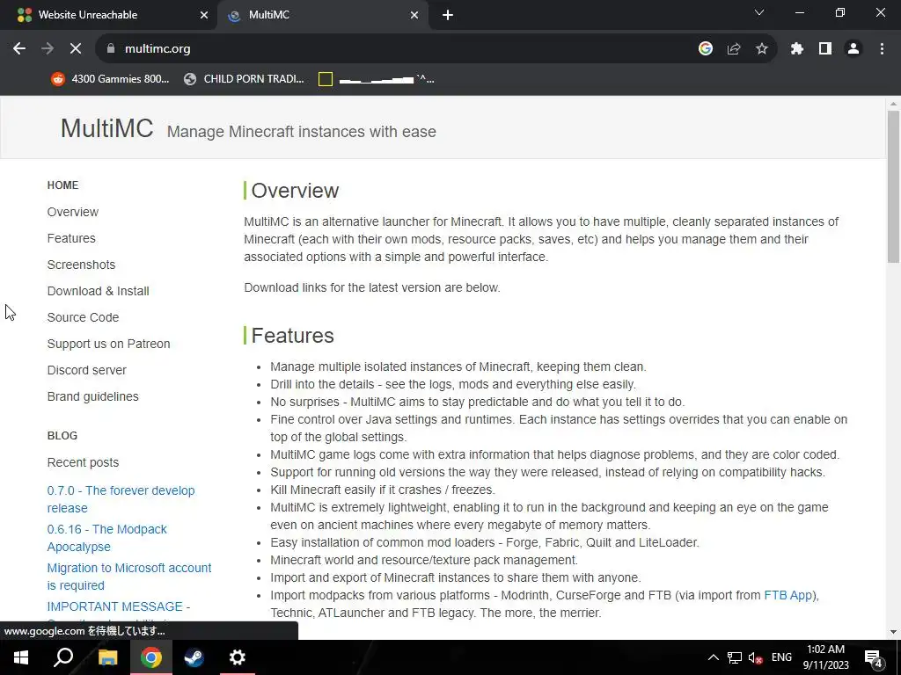
Task: Click the forward navigation arrow
Action: point(48,49)
